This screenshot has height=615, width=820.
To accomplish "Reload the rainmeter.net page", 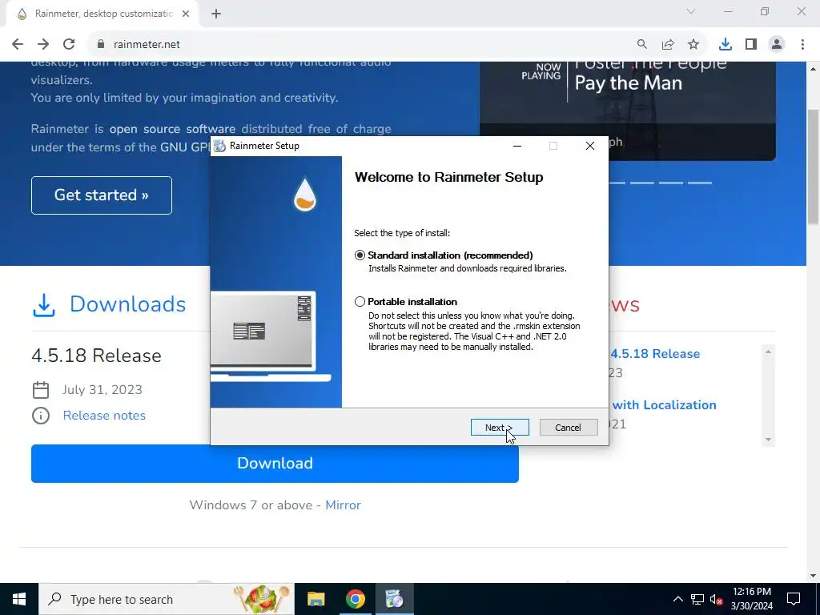I will tap(69, 45).
